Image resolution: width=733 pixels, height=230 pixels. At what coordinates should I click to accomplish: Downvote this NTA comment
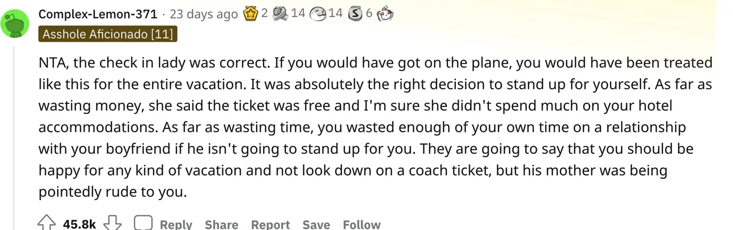point(112,224)
